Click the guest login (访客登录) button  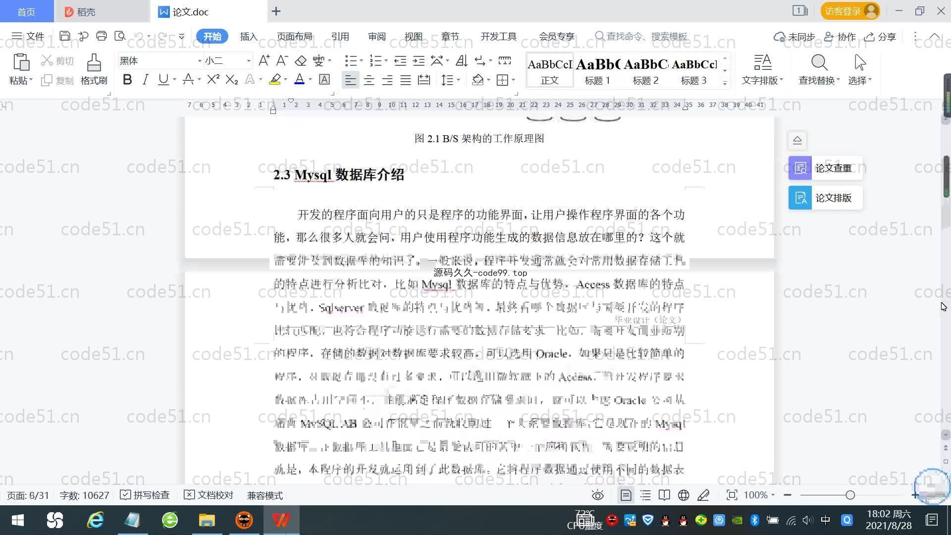(850, 11)
